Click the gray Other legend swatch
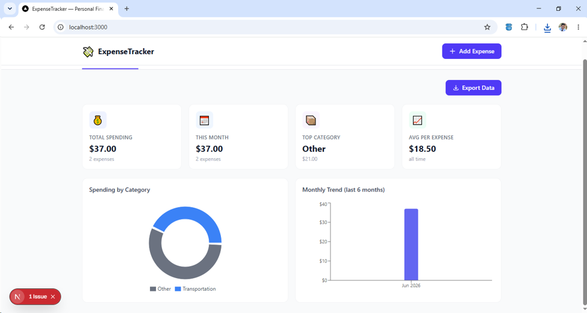Screen dimensions: 587x313 [x=153, y=289]
